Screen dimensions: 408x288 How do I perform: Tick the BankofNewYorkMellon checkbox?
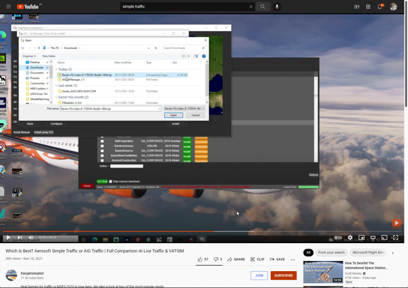click(102, 156)
